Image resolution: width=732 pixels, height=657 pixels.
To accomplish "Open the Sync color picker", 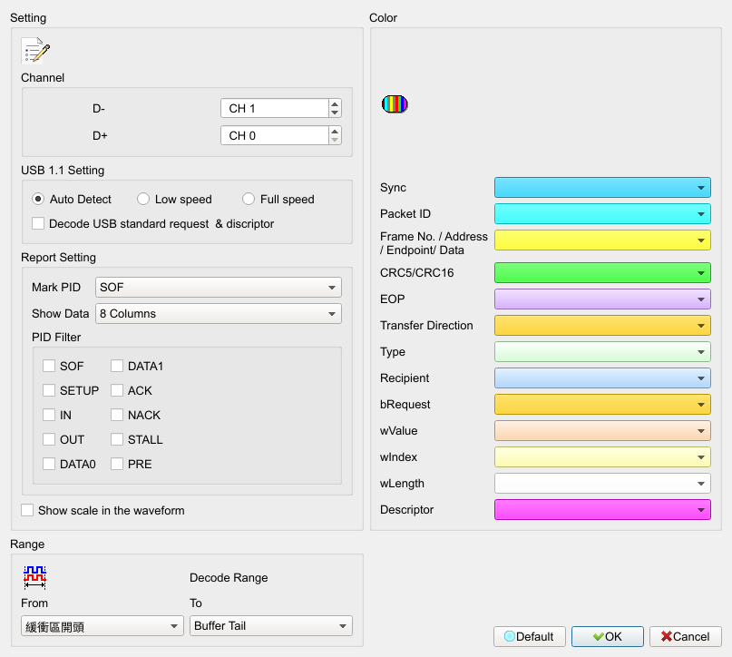I will click(602, 187).
